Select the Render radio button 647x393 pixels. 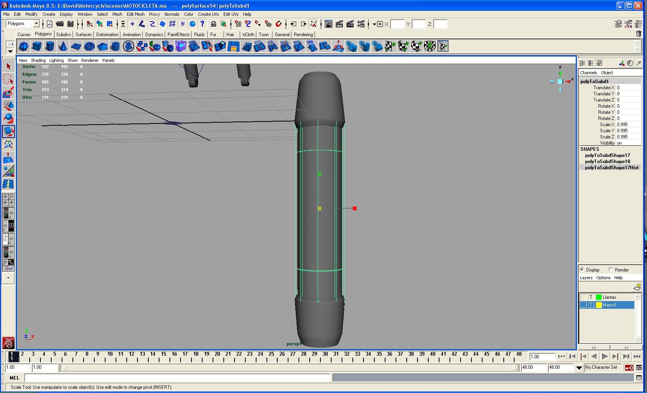coord(611,270)
